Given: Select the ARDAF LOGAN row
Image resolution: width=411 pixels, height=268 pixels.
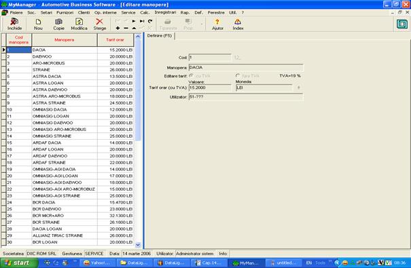Looking at the screenshot, I should pos(70,149).
